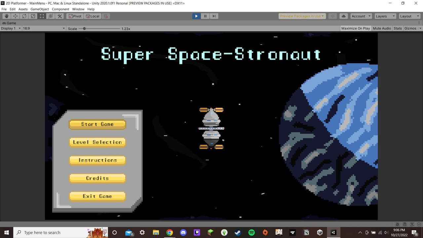
Task: Open the 16:9 aspect ratio dropdown
Action: pos(44,28)
